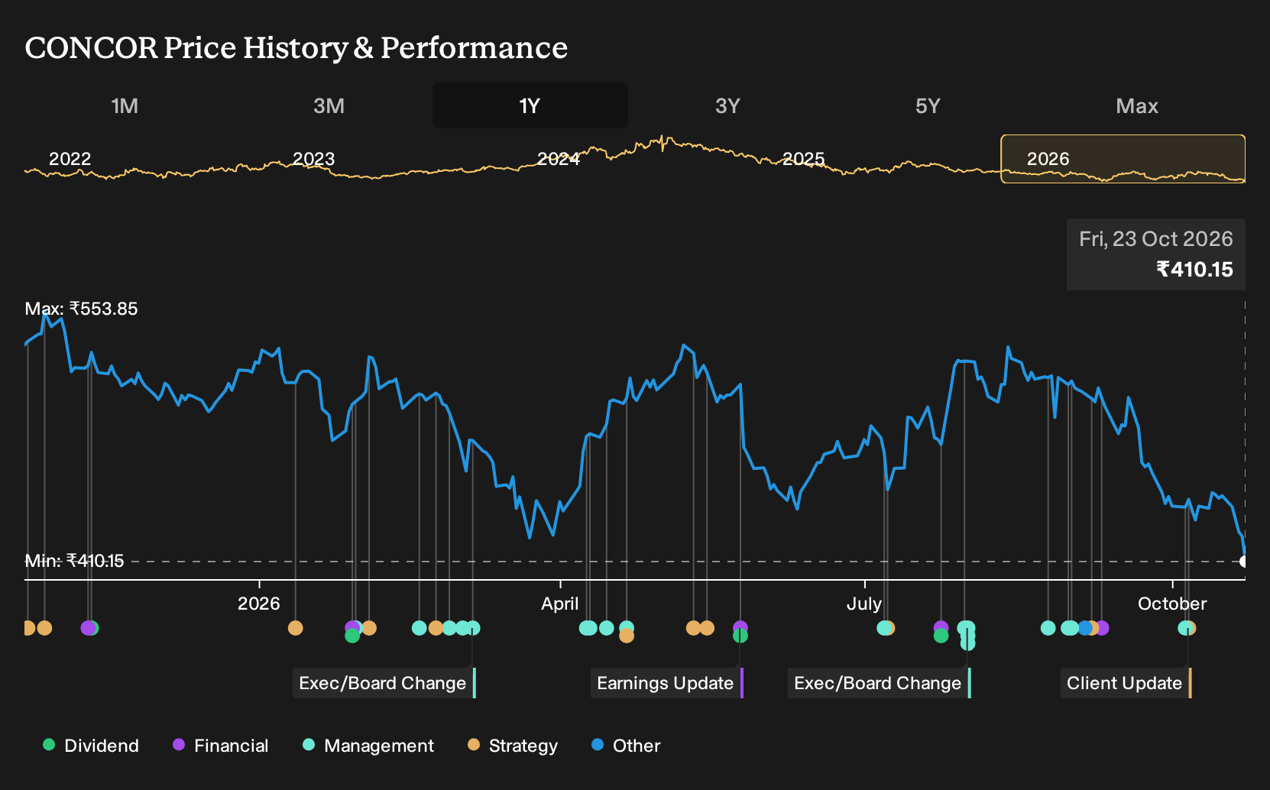Click the 2022 label in the overview mini chart
The image size is (1270, 790).
pos(70,159)
